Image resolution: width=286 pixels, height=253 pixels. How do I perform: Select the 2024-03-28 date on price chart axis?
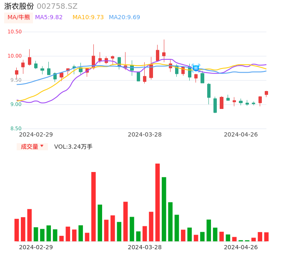point(145,134)
